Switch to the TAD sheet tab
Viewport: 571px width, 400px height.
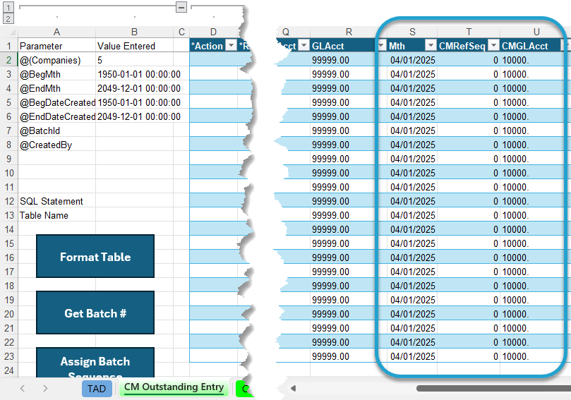coord(97,388)
